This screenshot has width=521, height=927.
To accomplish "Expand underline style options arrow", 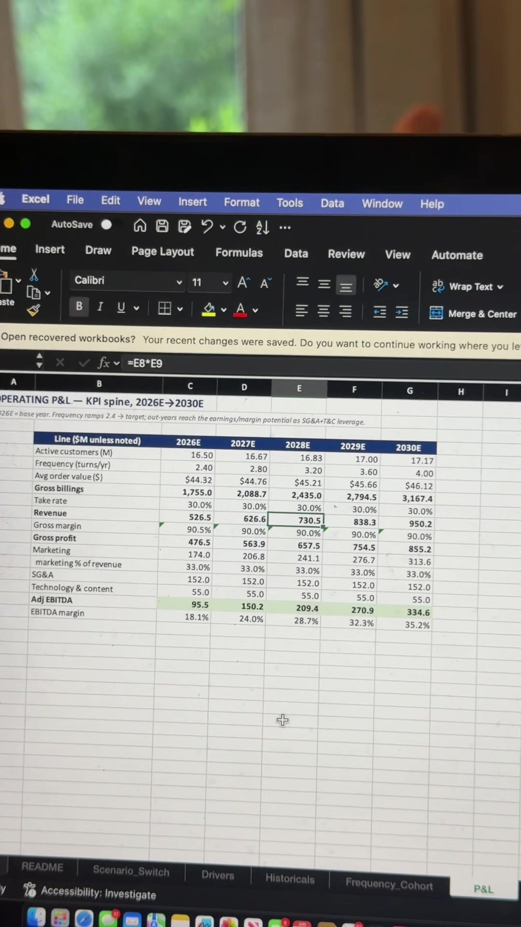I will 137,308.
